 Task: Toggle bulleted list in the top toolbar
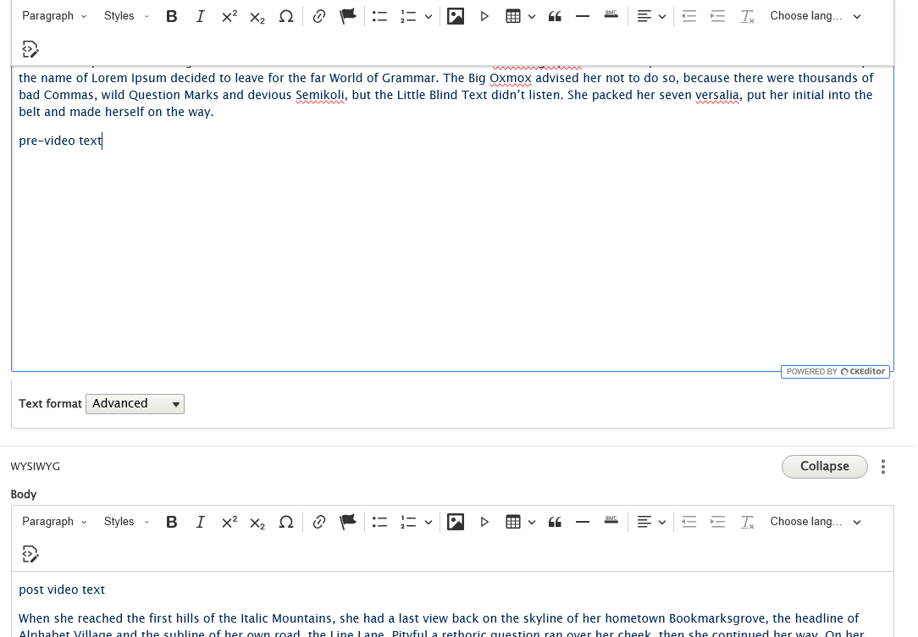(x=379, y=16)
